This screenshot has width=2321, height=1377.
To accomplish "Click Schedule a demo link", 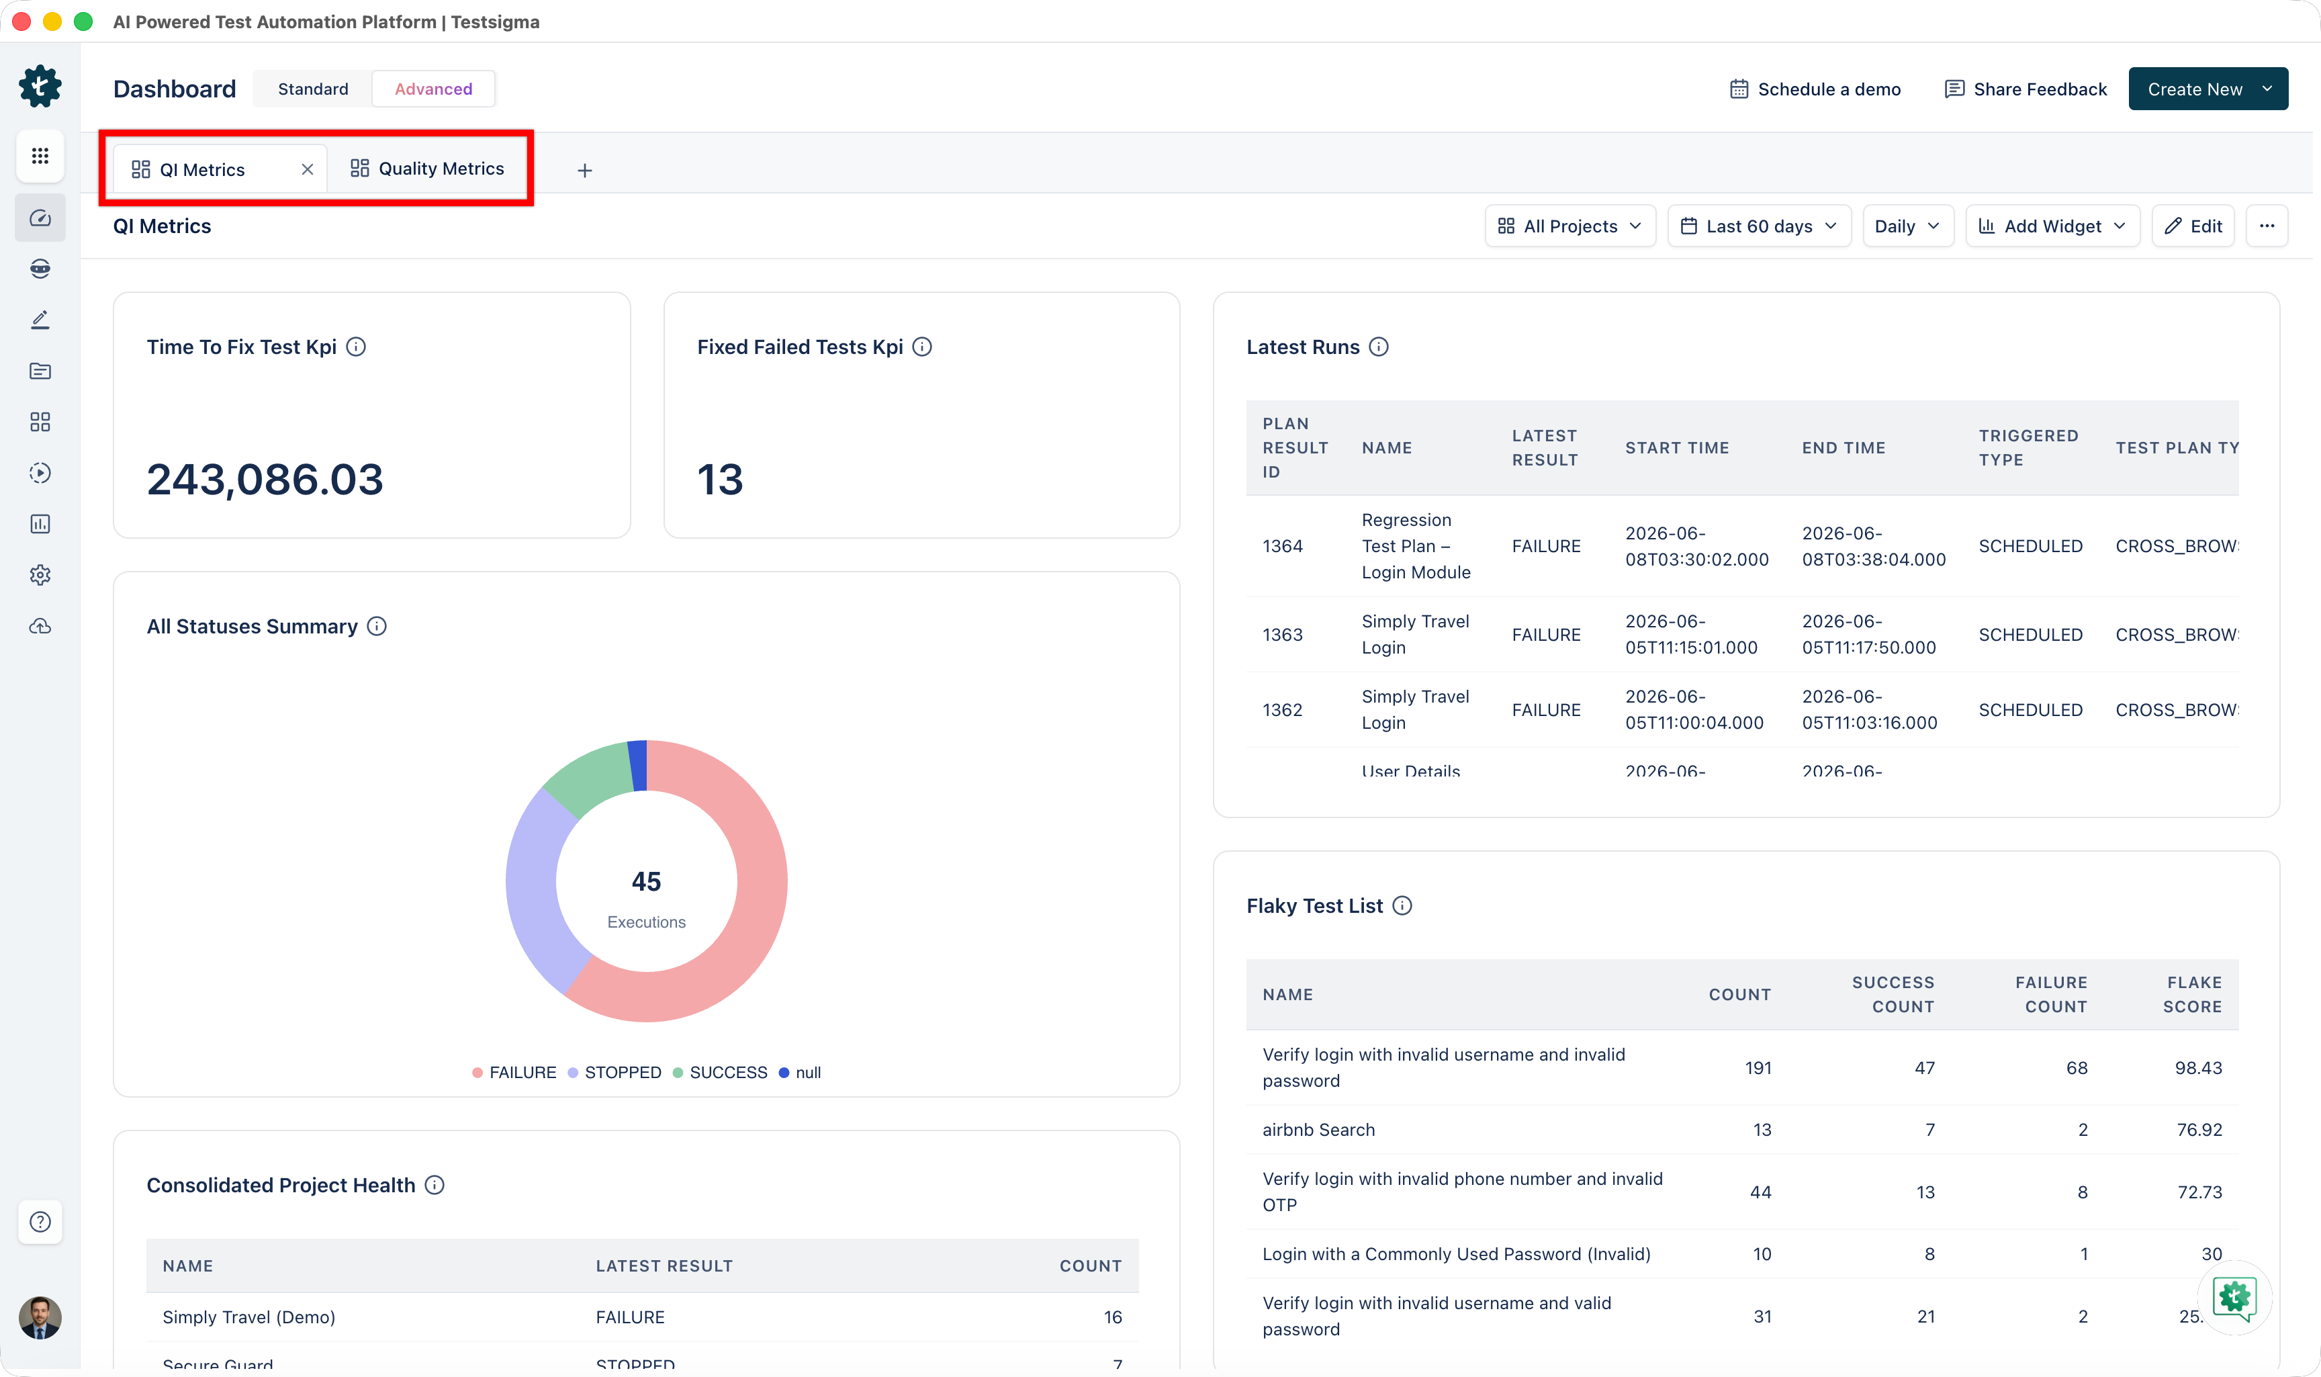I will pos(1815,89).
